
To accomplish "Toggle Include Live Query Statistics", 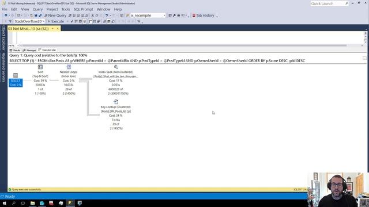I will coord(95,21).
